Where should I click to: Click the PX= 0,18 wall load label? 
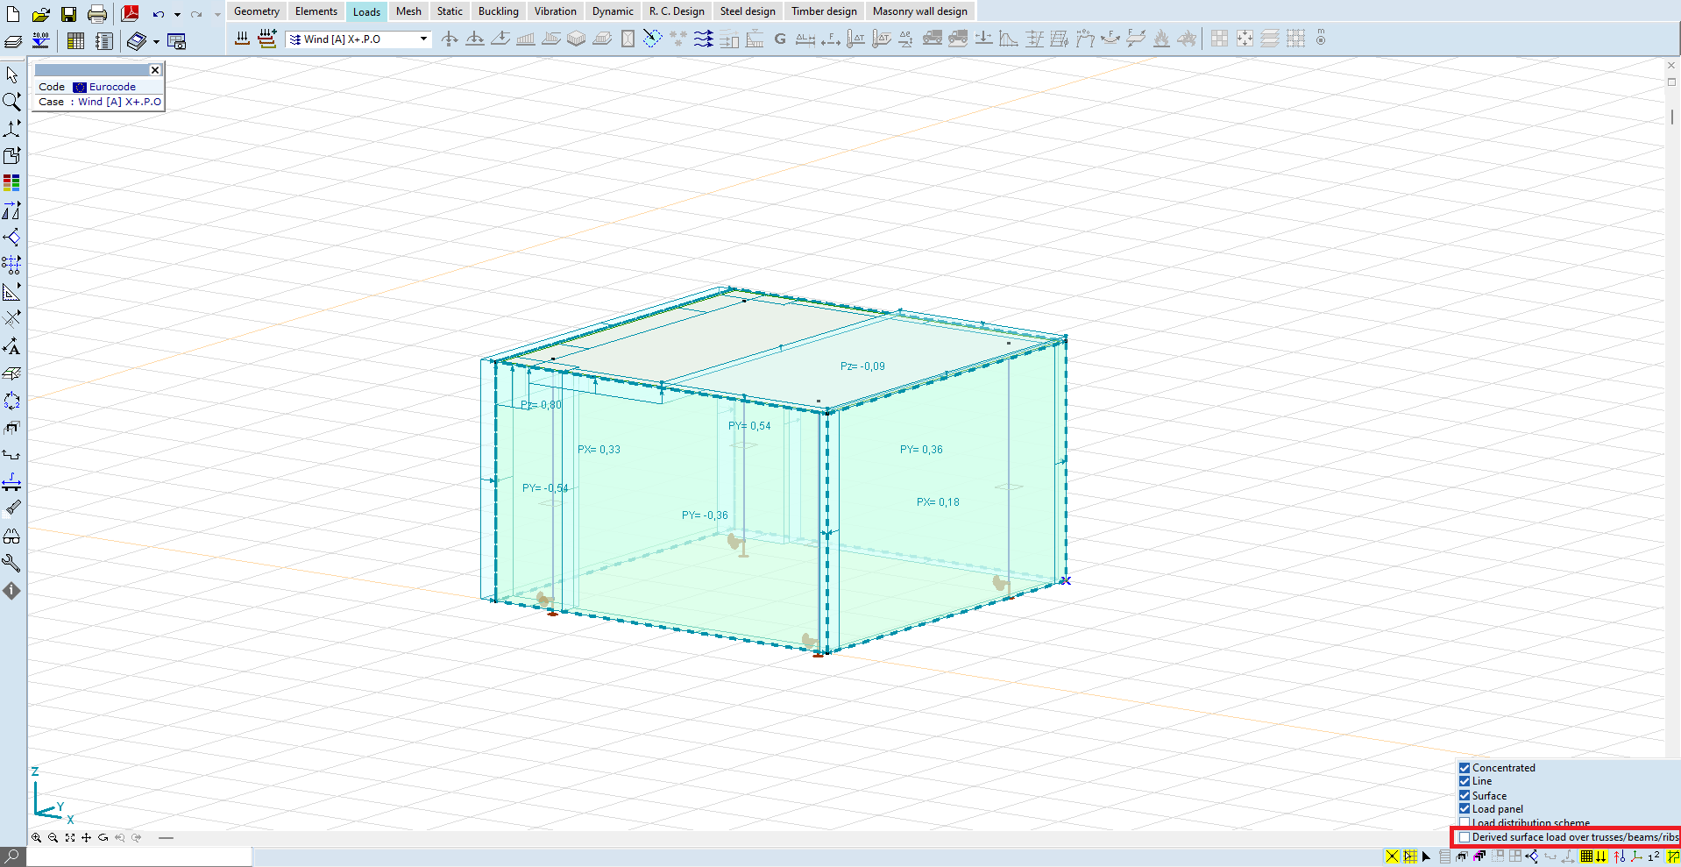coord(938,502)
